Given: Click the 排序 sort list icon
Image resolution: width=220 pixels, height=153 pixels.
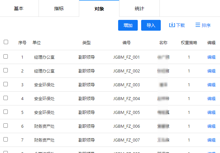Looking at the screenshot, I should click(198, 25).
